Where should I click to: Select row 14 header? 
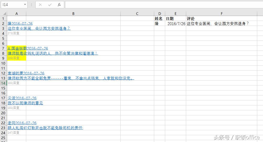click(x=3, y=83)
